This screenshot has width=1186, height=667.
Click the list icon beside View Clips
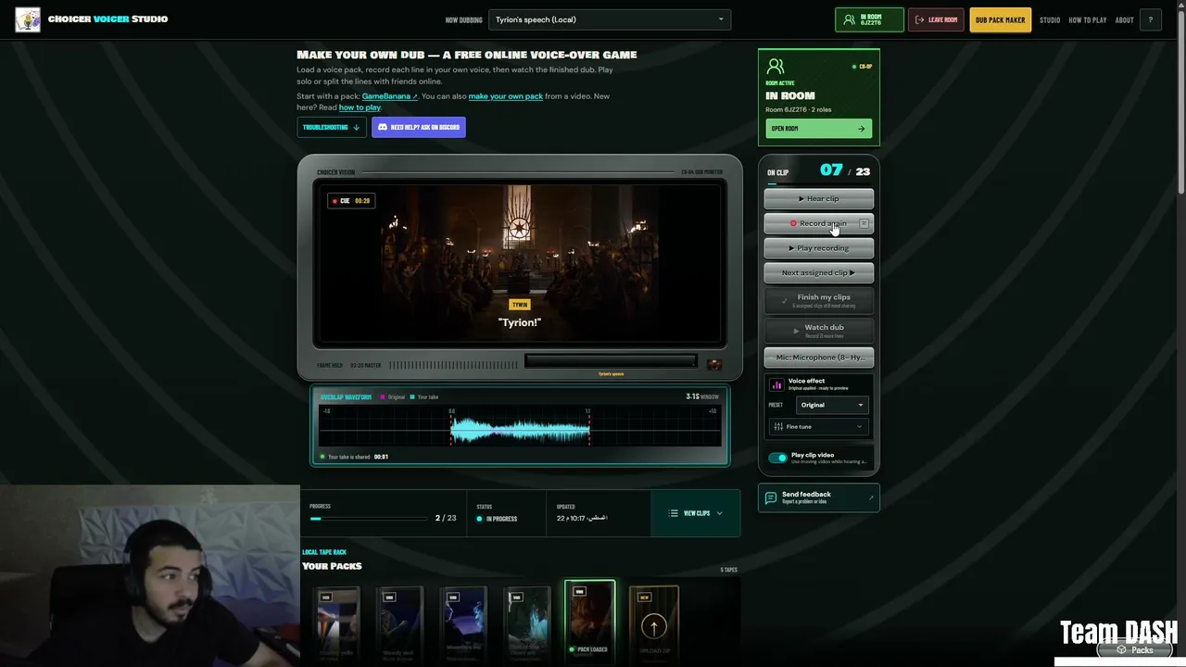point(674,513)
